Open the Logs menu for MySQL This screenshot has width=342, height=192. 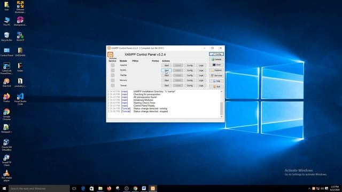coord(201,70)
